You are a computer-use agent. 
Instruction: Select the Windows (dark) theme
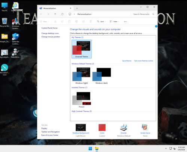point(102,76)
